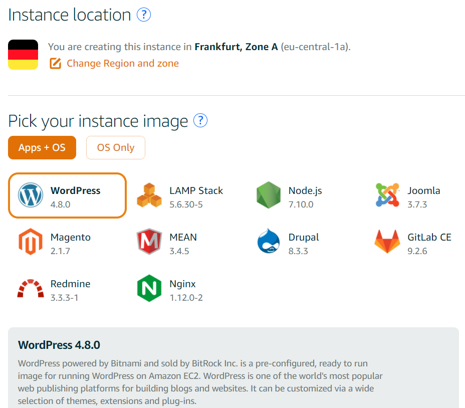The width and height of the screenshot is (465, 408).
Task: Click the Joomla label
Action: [x=424, y=190]
